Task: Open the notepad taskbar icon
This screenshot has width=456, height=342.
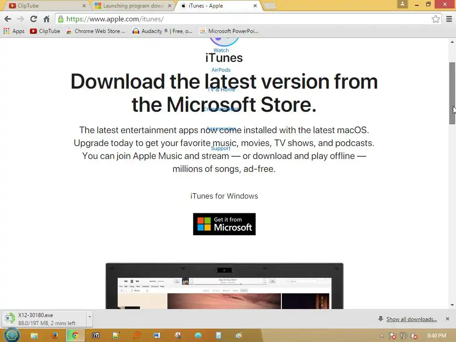Action: coord(116,336)
